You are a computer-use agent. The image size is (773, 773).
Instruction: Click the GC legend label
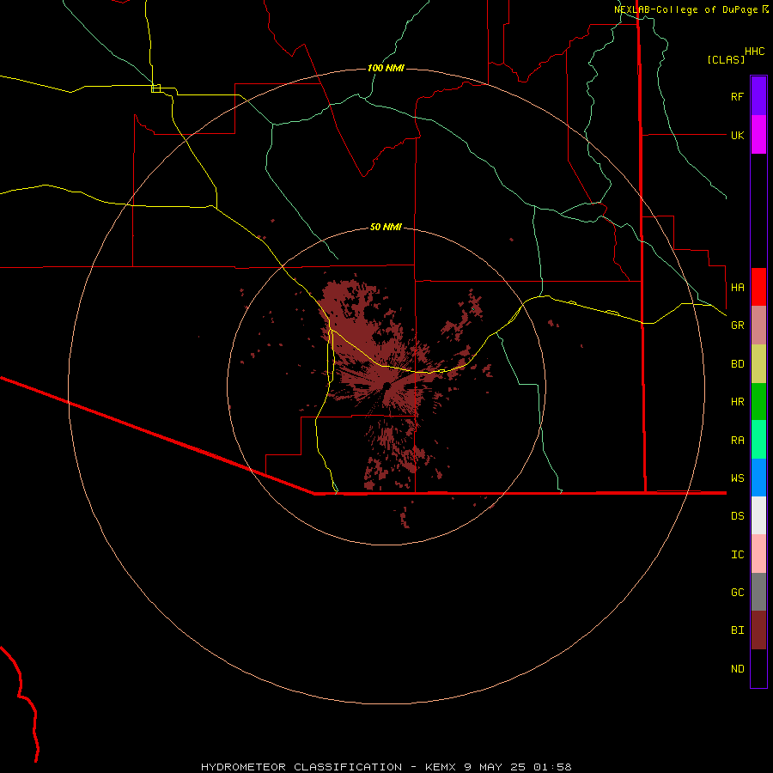[x=737, y=593]
